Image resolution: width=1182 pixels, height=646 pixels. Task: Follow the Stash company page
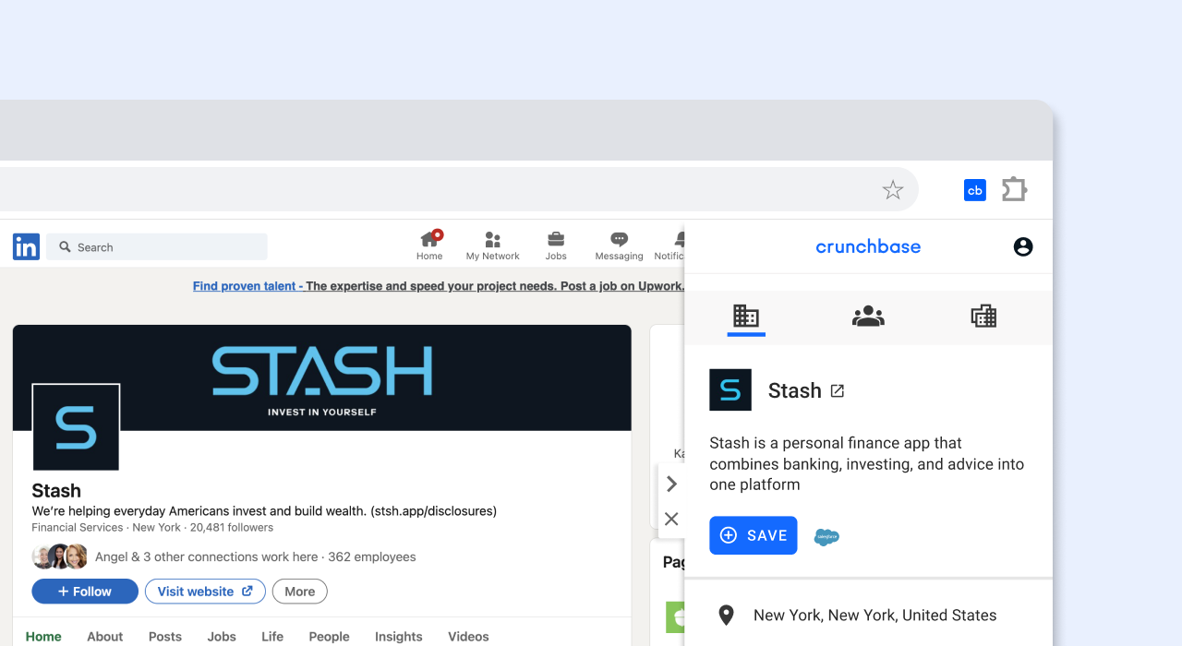click(85, 592)
